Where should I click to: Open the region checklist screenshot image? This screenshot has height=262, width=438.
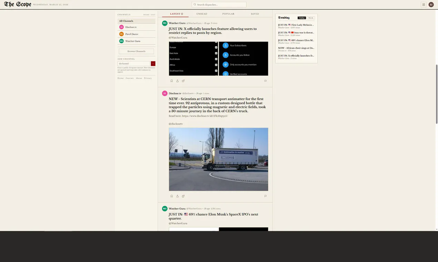click(193, 59)
